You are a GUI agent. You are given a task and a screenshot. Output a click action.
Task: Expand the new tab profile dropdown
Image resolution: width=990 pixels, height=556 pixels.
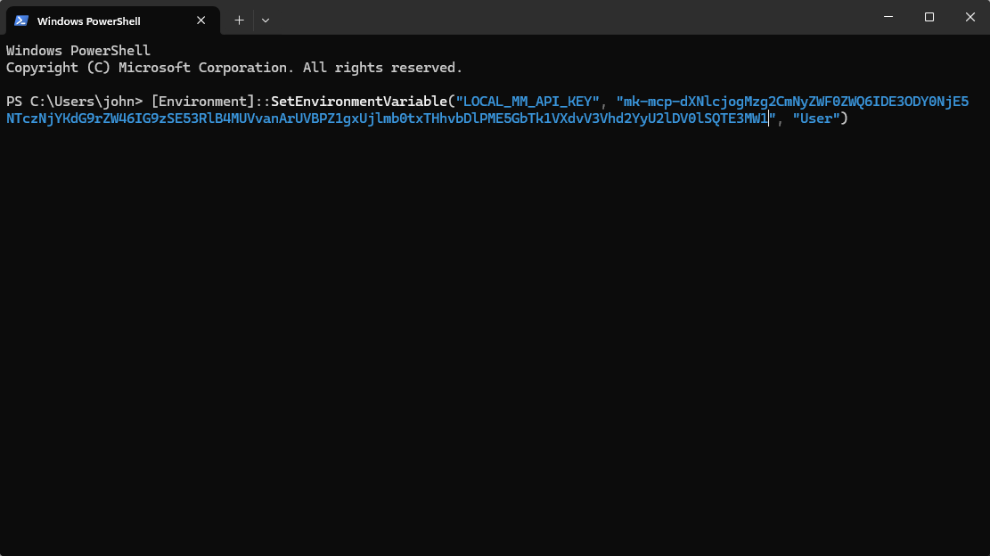point(266,20)
